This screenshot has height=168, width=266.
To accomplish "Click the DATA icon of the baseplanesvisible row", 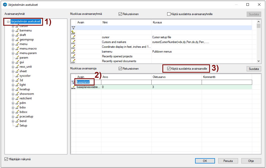I will pos(73,87).
